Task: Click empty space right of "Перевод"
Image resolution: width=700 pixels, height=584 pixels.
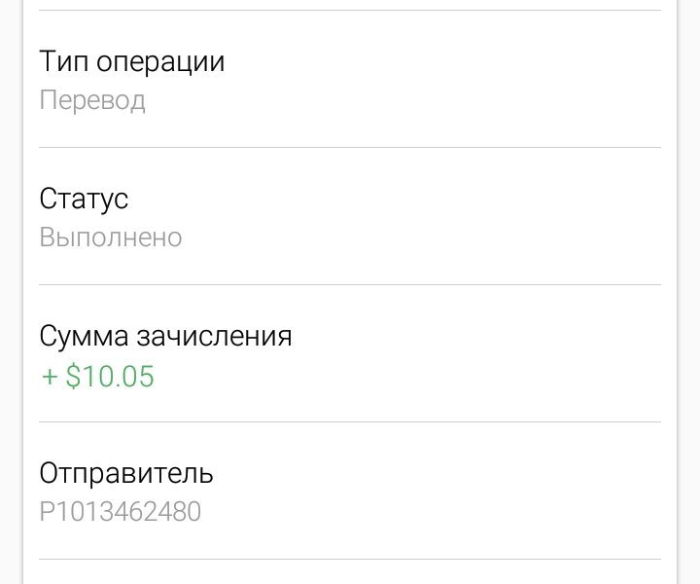Action: [402, 100]
